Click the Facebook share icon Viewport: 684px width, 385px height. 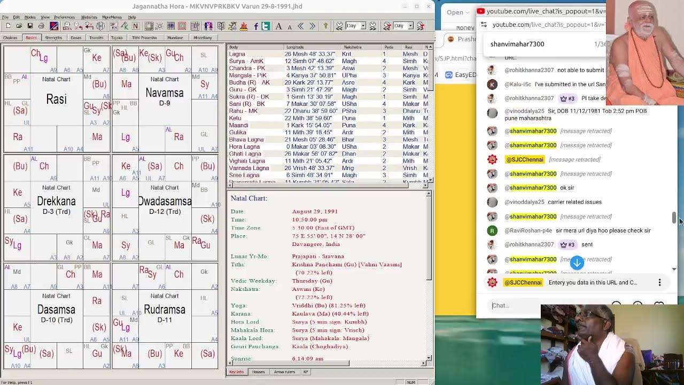(256, 26)
